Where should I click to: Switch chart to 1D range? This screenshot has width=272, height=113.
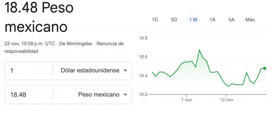(x=155, y=20)
